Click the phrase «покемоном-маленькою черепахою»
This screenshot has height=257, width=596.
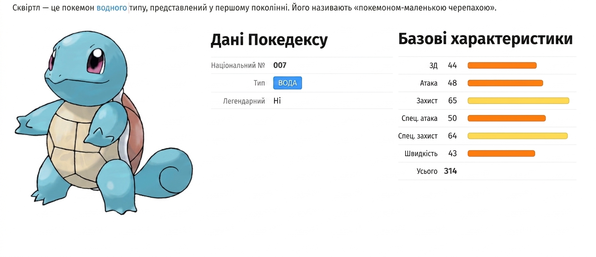(425, 8)
